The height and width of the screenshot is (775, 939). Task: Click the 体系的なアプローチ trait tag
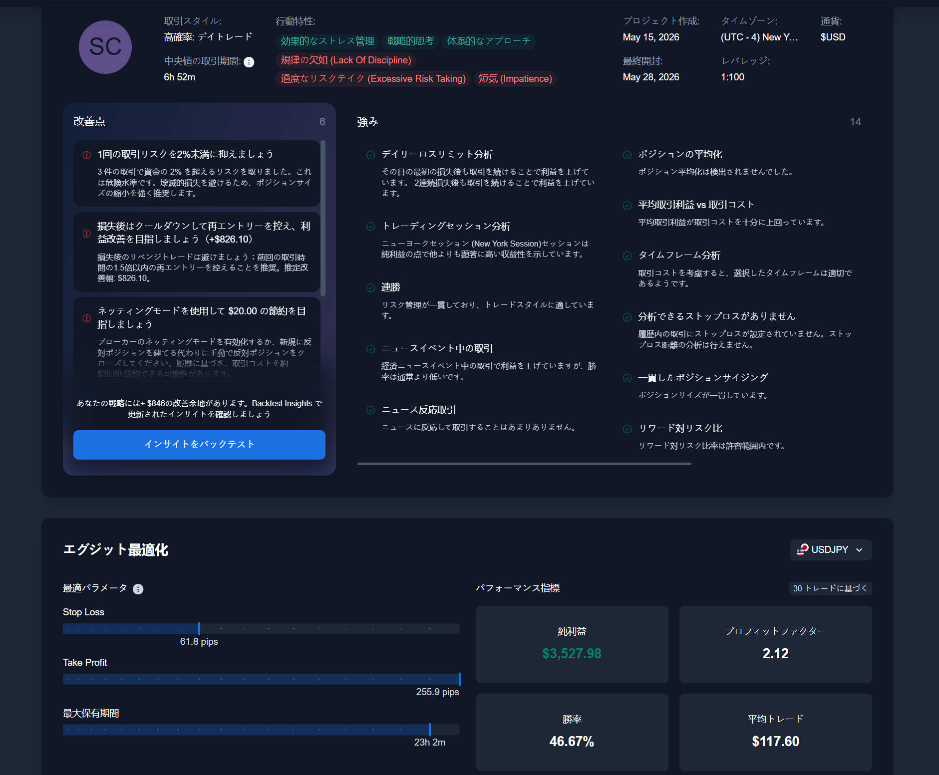coord(489,41)
